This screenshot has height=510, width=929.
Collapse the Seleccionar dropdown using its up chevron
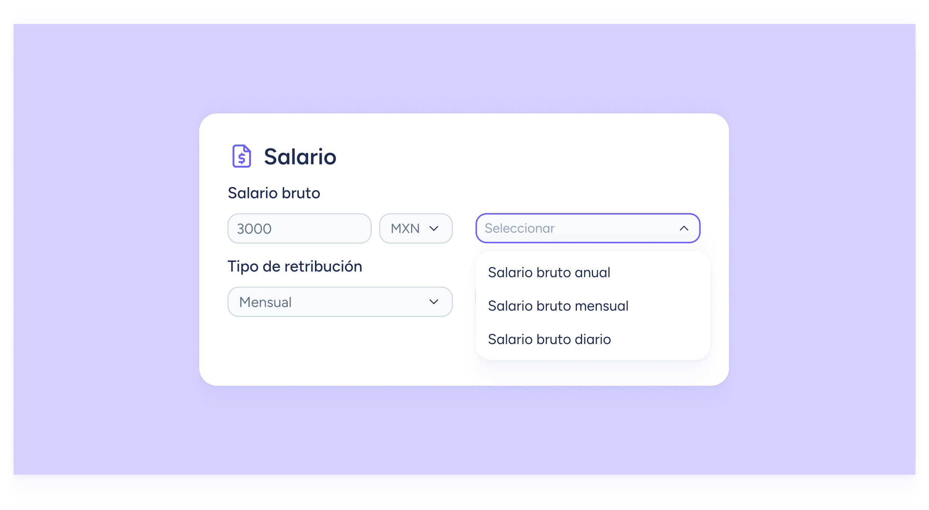[x=684, y=228]
